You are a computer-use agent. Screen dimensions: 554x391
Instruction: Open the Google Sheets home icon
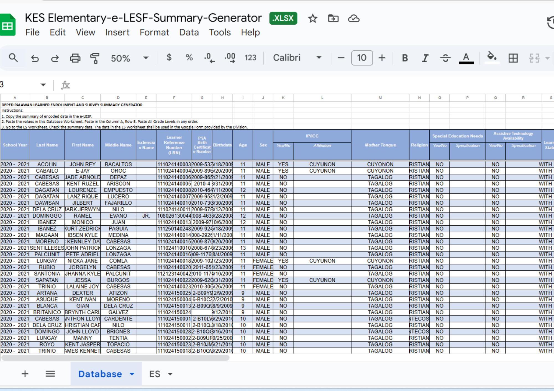7,25
